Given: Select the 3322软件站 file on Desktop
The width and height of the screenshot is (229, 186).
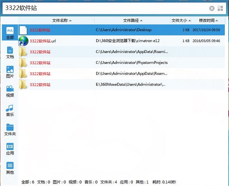Looking at the screenshot, I should pyautogui.click(x=122, y=30).
